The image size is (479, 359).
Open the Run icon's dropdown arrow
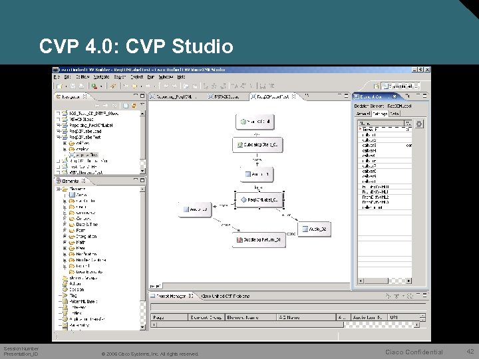point(101,86)
